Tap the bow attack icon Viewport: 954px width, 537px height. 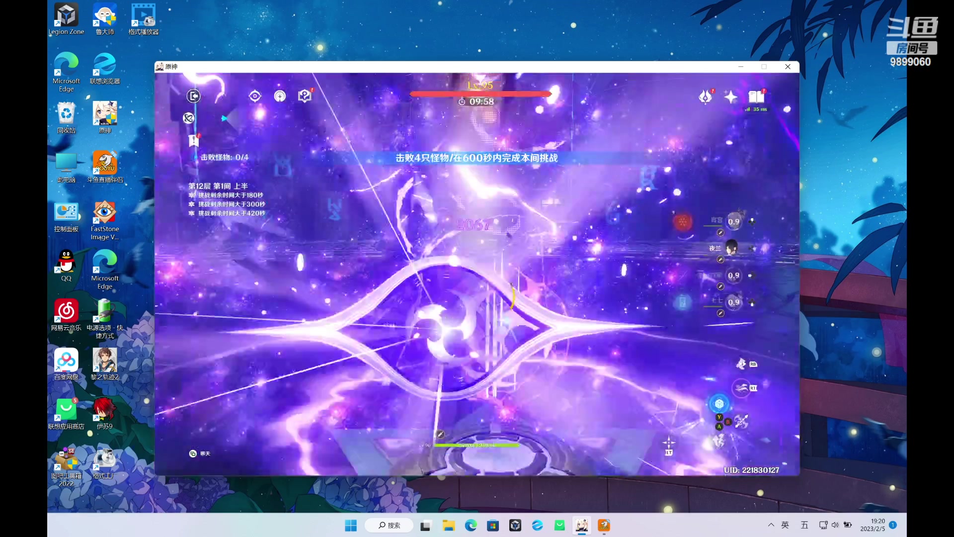(741, 422)
